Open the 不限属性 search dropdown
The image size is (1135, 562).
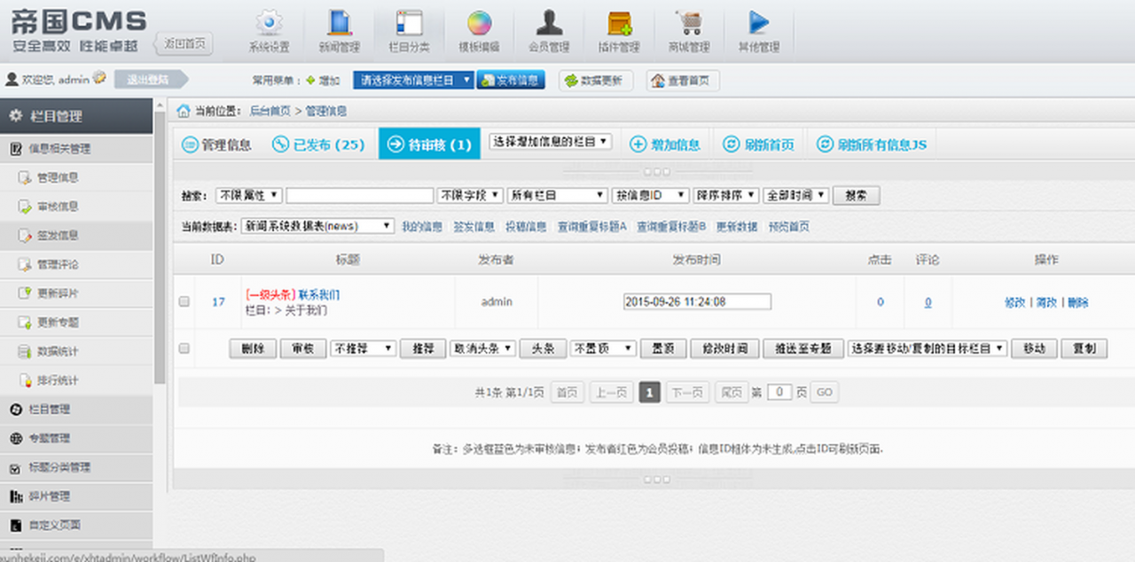tap(250, 195)
